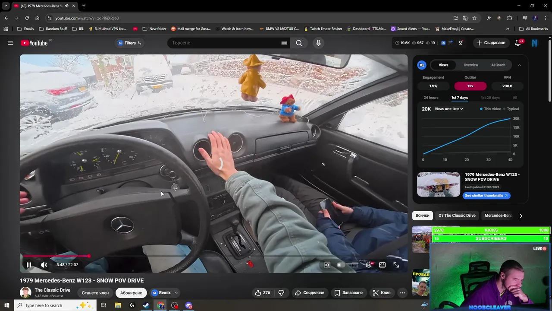Image resolution: width=552 pixels, height=311 pixels.
Task: Click See similar thumbnails link
Action: tap(486, 196)
